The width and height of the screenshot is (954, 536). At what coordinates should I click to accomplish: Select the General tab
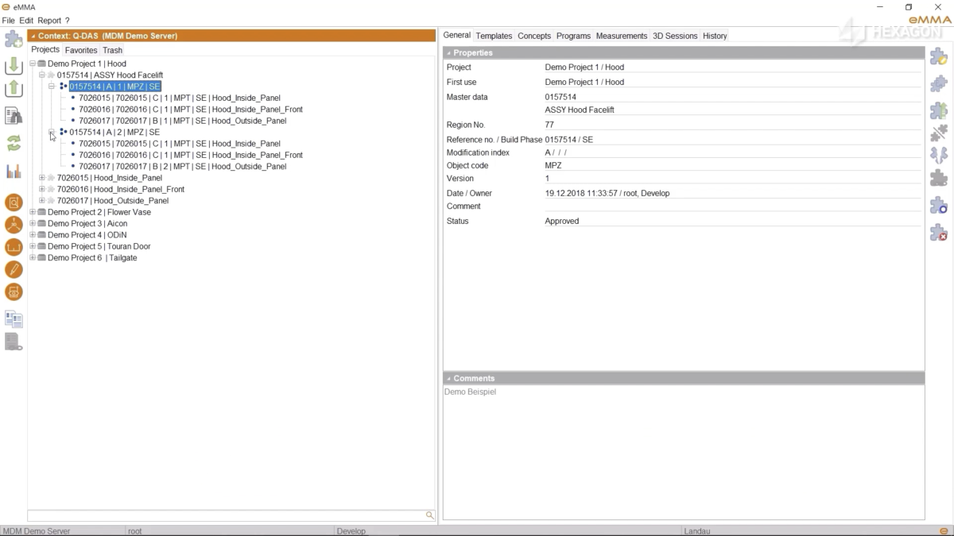pyautogui.click(x=457, y=35)
